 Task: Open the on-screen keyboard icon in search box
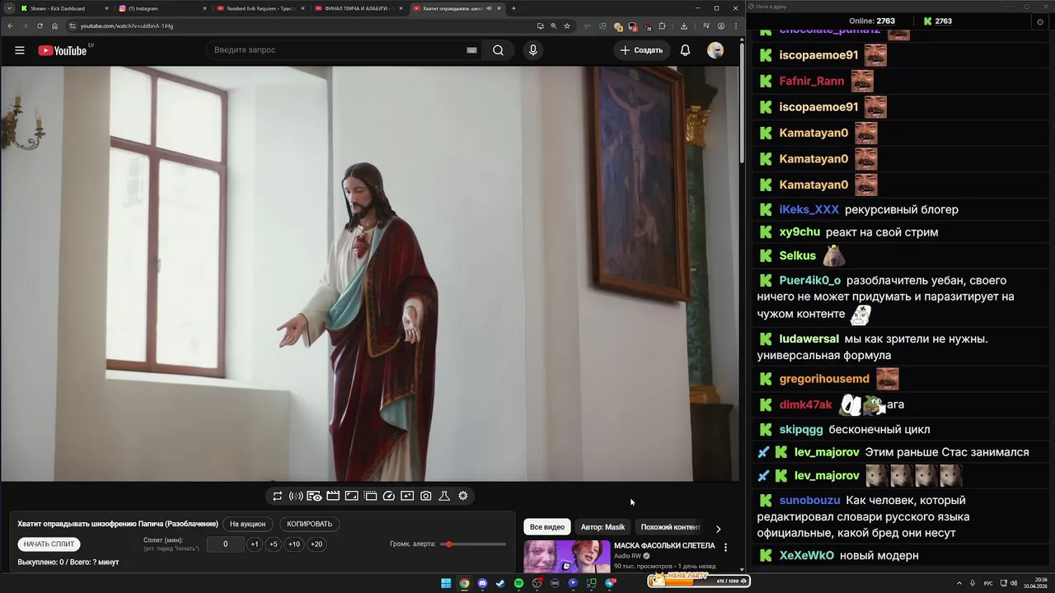pos(471,50)
